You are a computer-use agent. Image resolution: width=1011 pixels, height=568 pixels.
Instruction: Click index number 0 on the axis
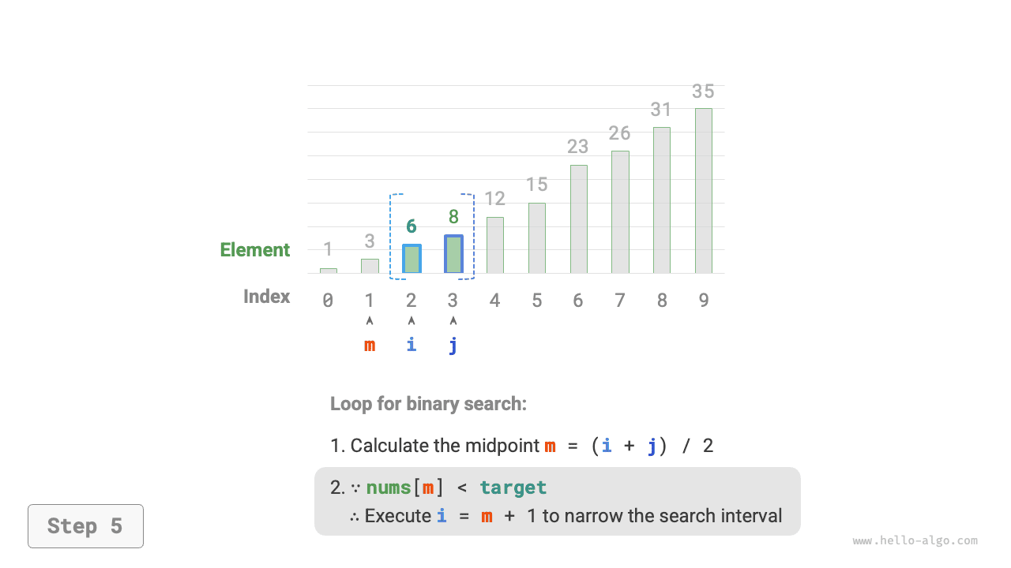[x=328, y=301]
